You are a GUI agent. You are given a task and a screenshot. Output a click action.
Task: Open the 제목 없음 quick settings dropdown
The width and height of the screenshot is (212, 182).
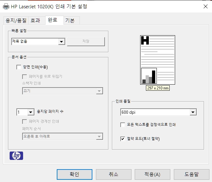[38, 41]
